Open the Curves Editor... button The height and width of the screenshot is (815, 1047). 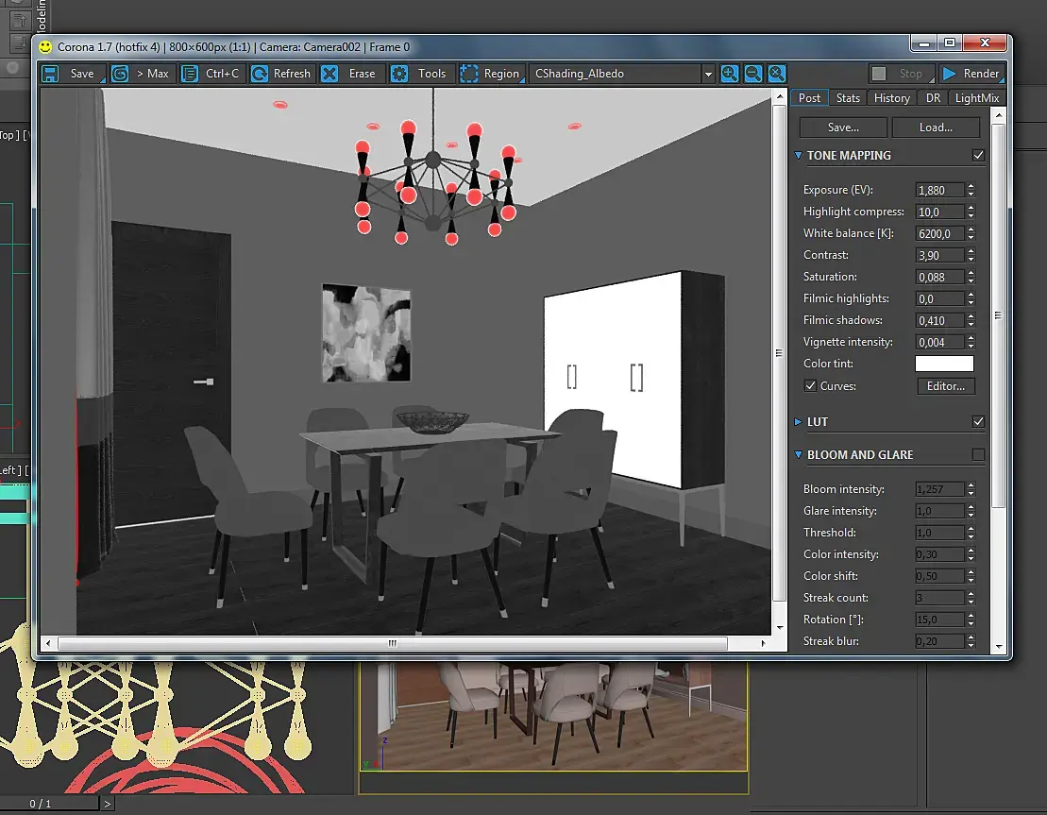[x=945, y=386]
